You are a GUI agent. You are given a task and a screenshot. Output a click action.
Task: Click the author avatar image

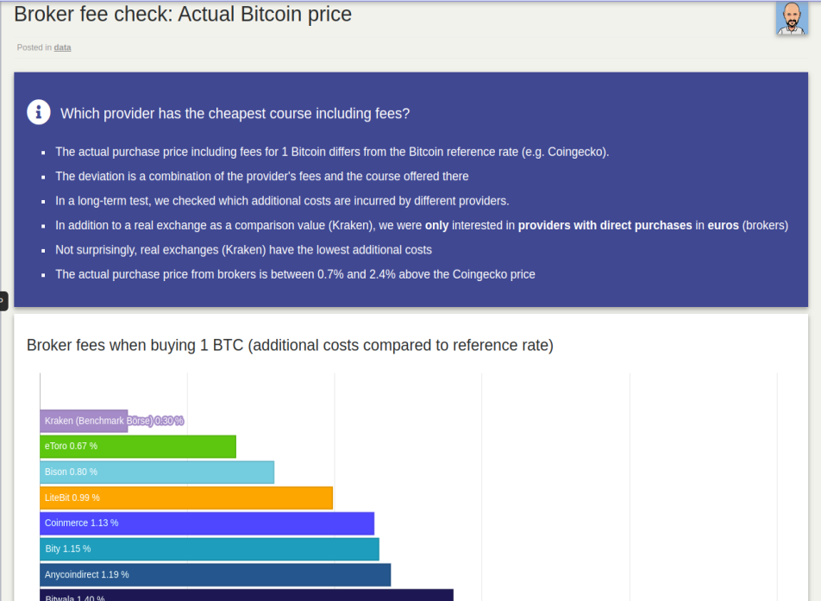tap(792, 18)
